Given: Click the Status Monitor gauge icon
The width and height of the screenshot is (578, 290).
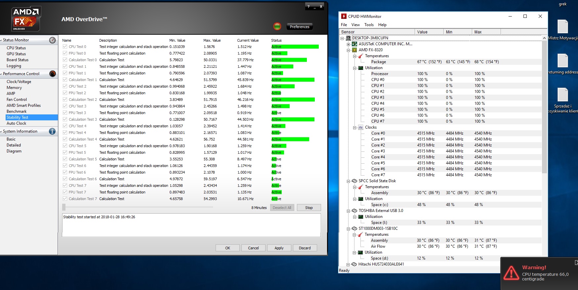Looking at the screenshot, I should point(53,40).
